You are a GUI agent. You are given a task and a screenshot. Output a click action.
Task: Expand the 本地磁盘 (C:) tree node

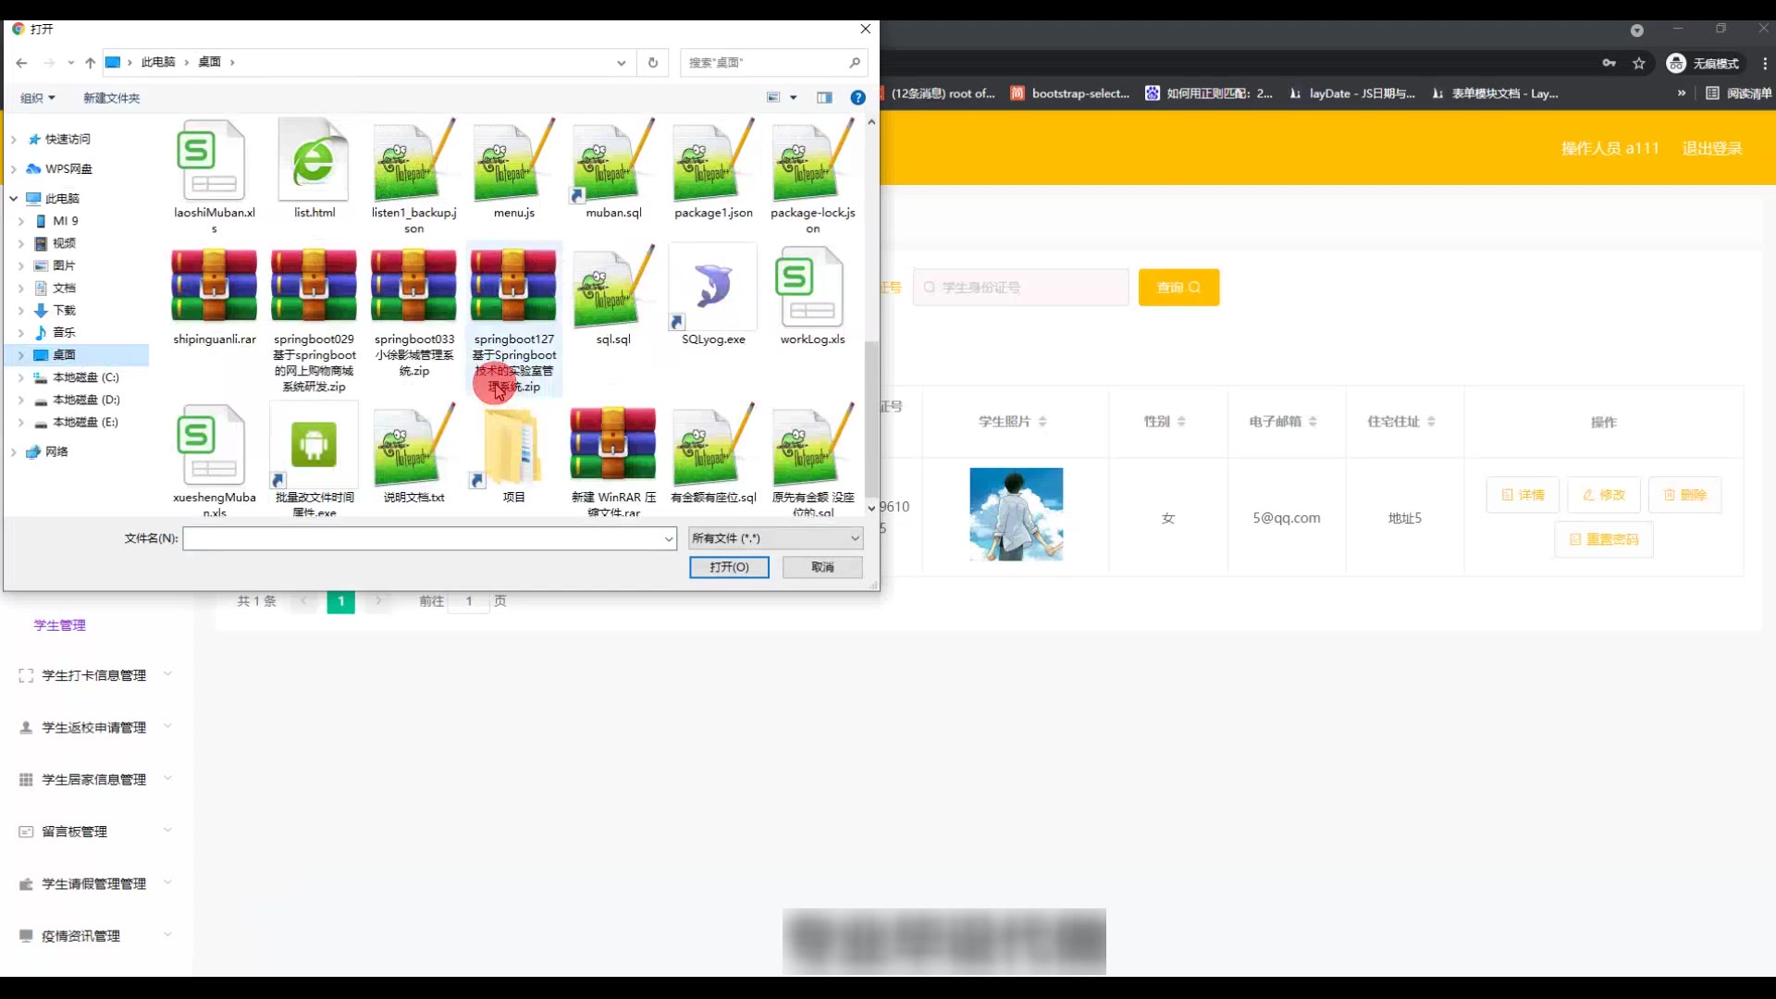click(21, 377)
